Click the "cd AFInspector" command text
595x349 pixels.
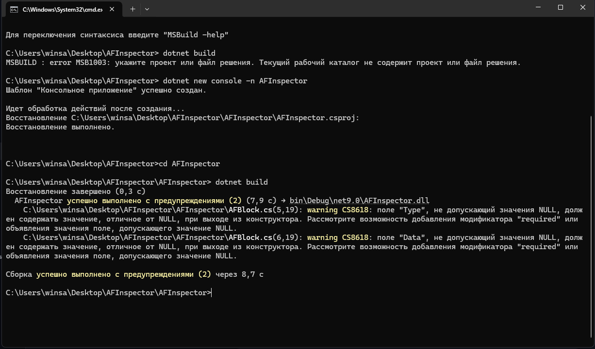pos(189,164)
